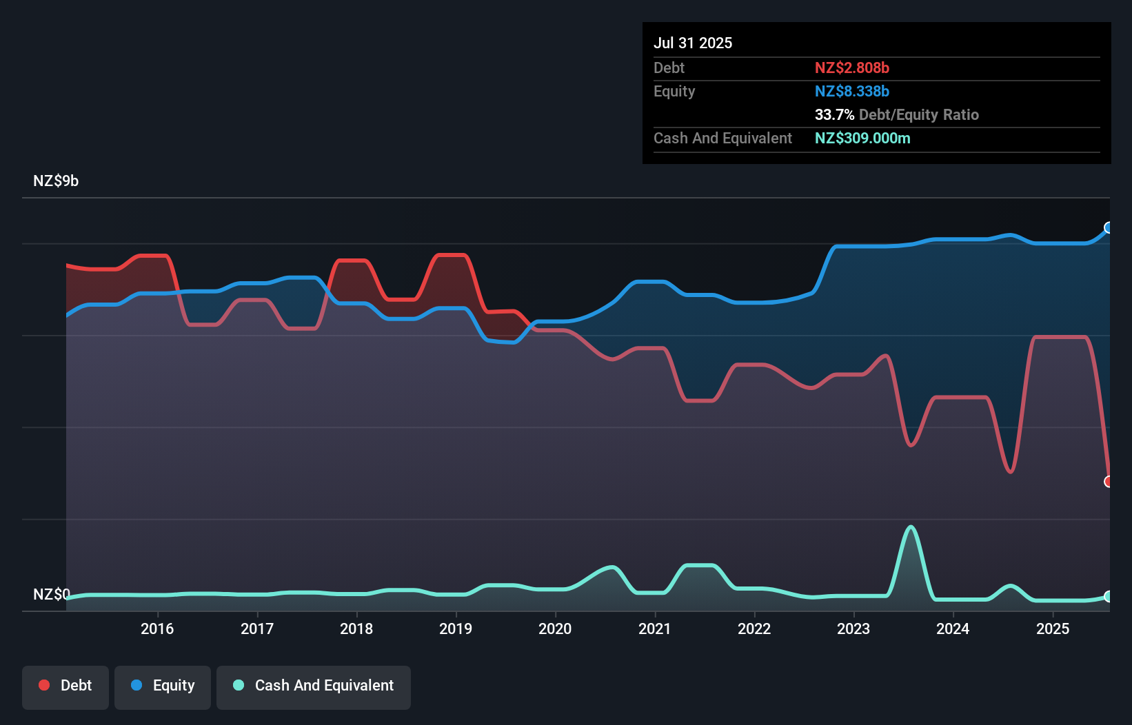
Task: Toggle the Equity series legend button
Action: tap(163, 687)
